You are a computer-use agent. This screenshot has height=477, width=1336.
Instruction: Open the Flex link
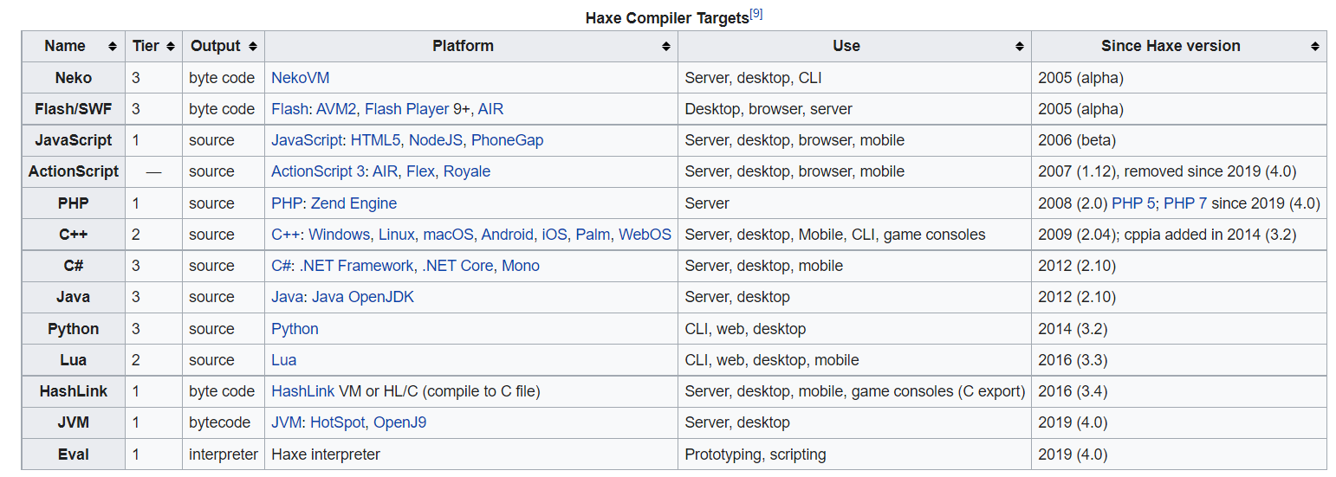[x=420, y=171]
